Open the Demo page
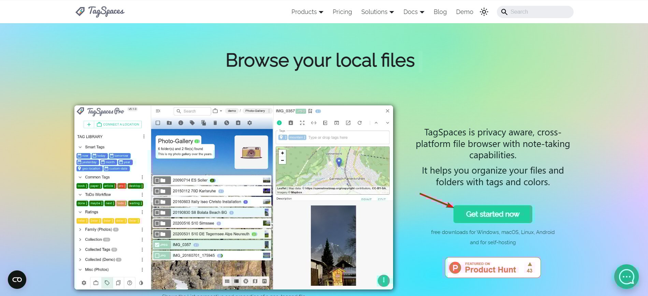Screen dimensions: 648x296 [464, 12]
